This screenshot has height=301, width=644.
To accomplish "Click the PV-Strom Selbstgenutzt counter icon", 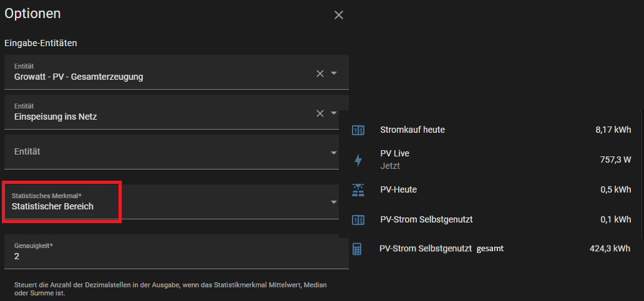I will click(x=358, y=220).
